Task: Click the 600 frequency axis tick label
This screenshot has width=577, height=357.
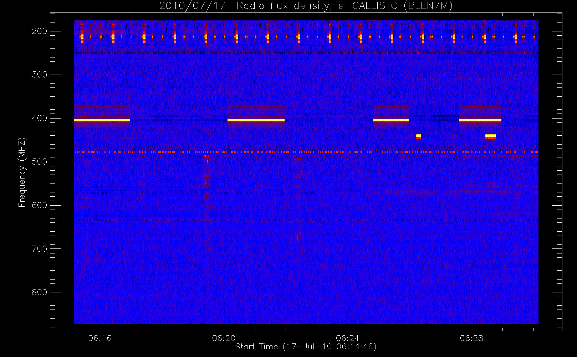Action: (x=40, y=205)
